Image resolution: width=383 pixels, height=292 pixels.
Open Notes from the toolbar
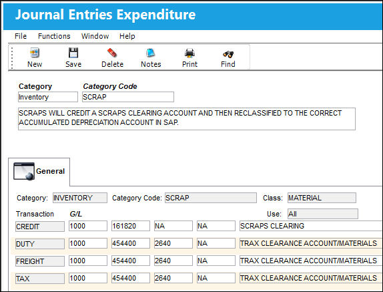coord(151,53)
